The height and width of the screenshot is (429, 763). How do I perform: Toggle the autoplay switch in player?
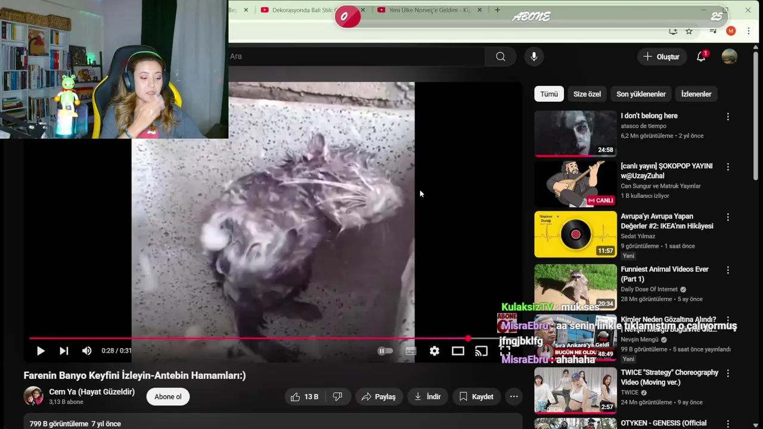point(386,351)
